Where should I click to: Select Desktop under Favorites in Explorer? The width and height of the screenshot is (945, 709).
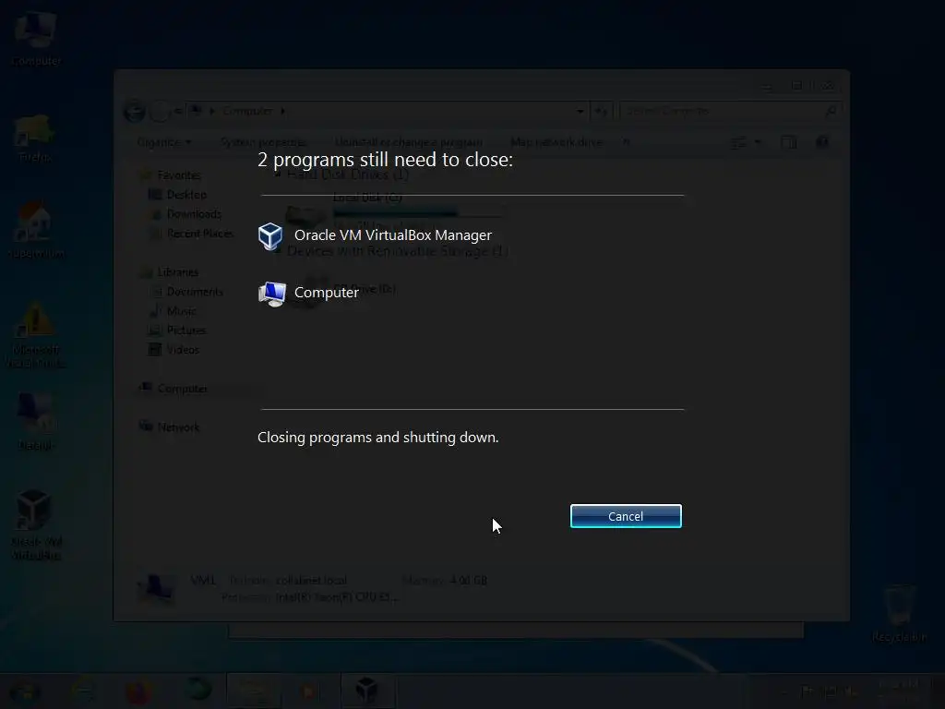point(186,195)
